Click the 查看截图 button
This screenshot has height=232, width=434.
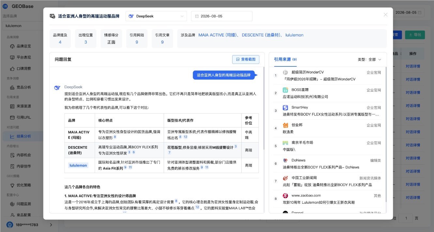246,59
